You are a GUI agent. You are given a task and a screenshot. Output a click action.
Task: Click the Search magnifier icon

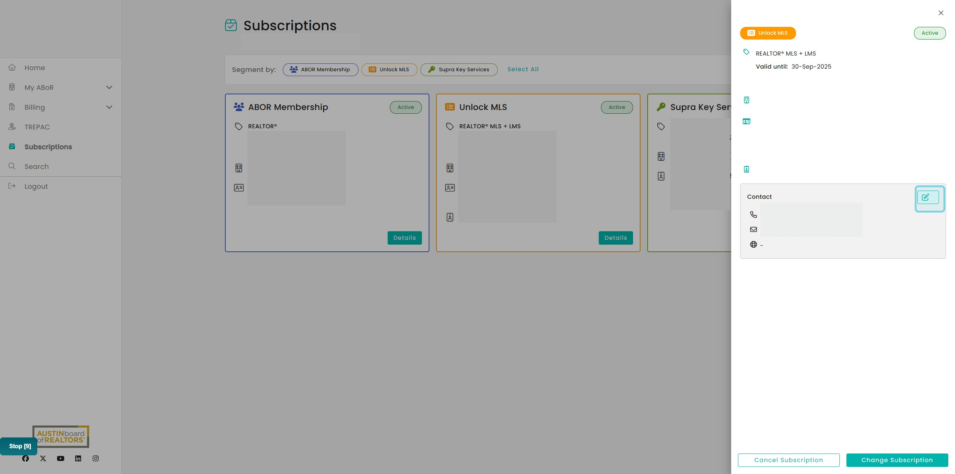tap(12, 166)
